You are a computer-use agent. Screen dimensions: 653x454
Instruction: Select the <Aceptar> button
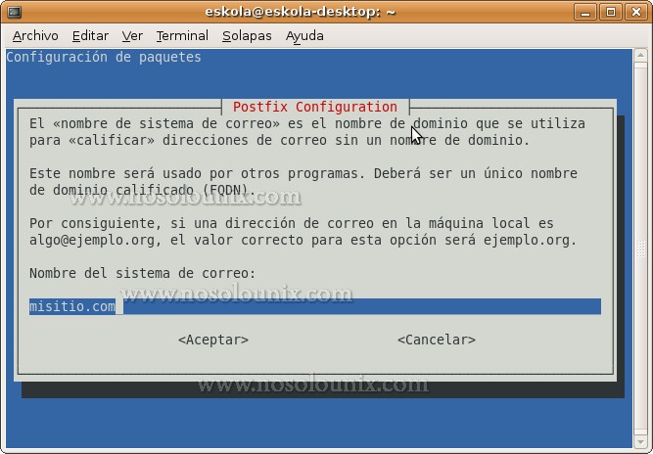(213, 340)
